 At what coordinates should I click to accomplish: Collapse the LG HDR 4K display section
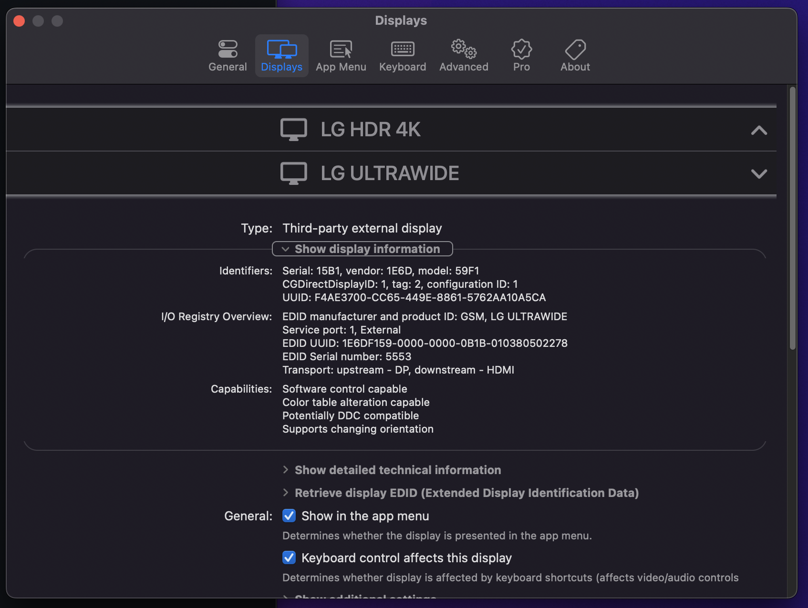coord(758,129)
